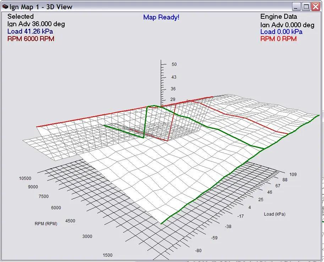
Task: Close the Ign Map 3D View window
Action: 315,7
